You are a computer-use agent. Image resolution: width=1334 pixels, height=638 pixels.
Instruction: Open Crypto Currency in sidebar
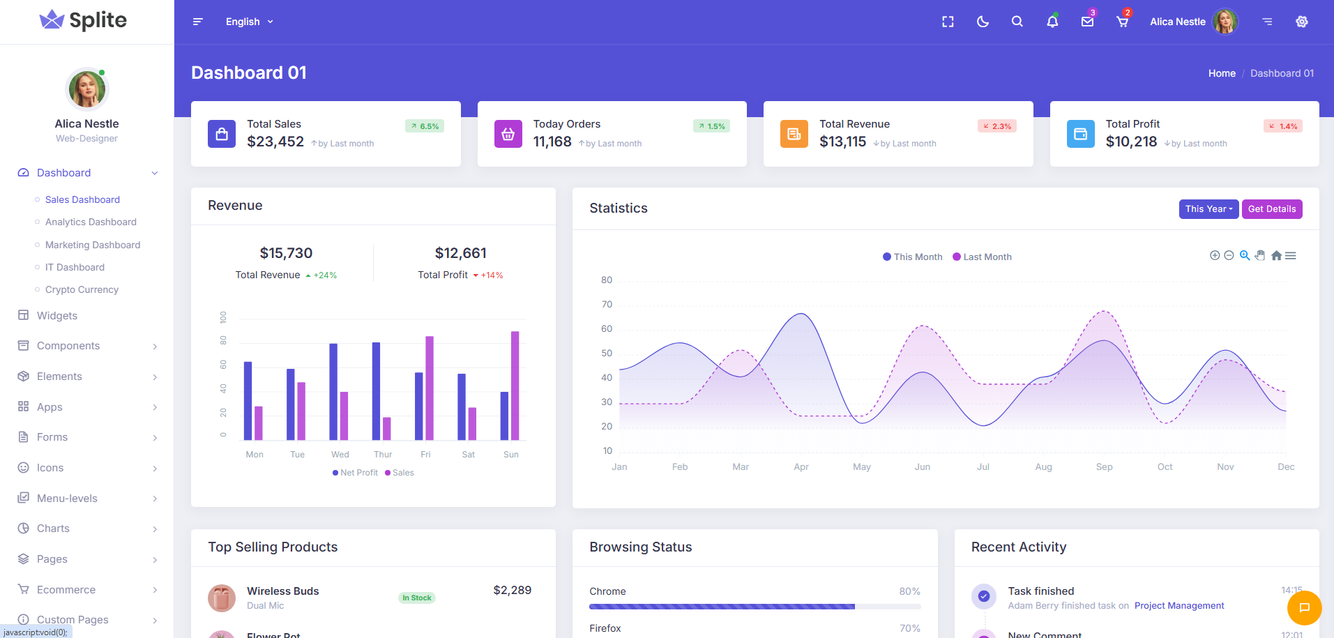click(82, 289)
